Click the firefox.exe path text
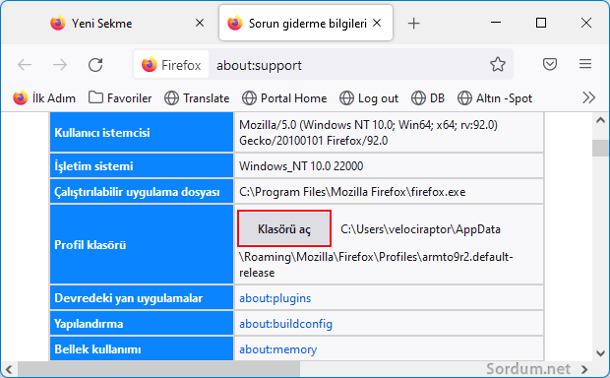Viewport: 610px width, 378px height. [352, 192]
